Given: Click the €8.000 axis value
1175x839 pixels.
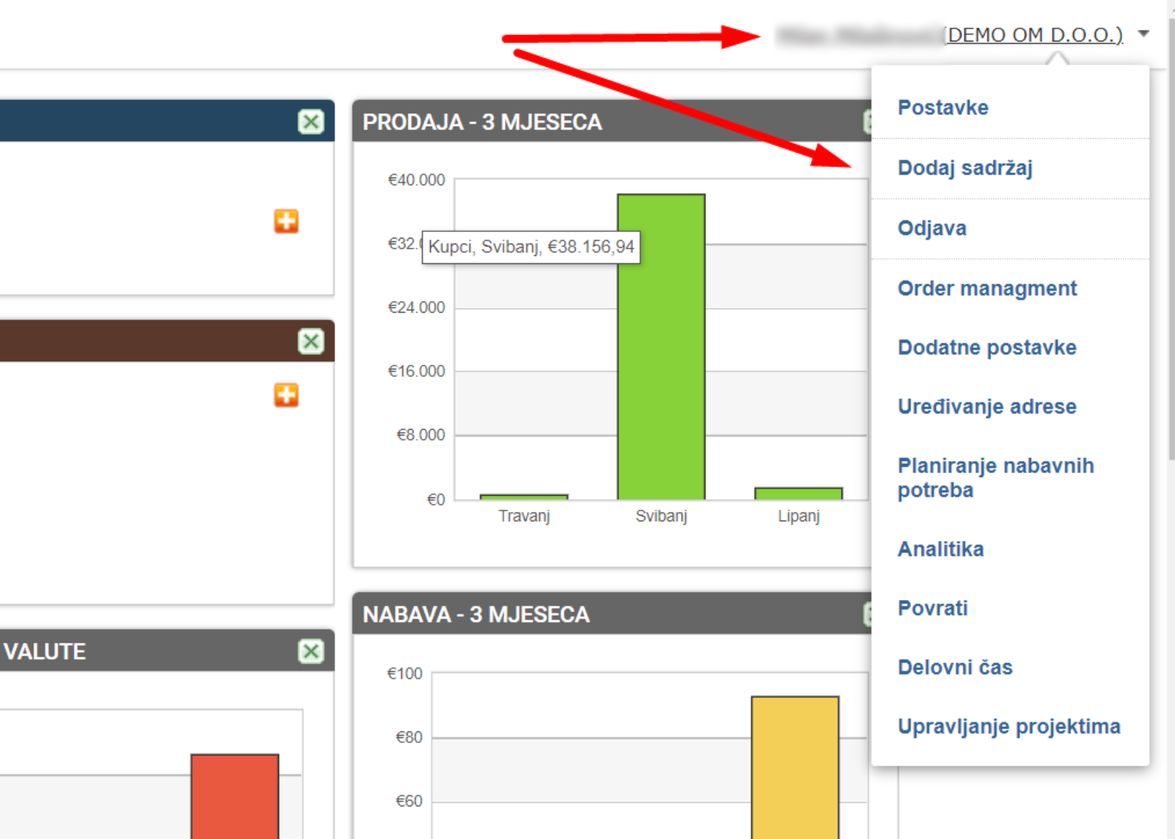Looking at the screenshot, I should click(420, 435).
